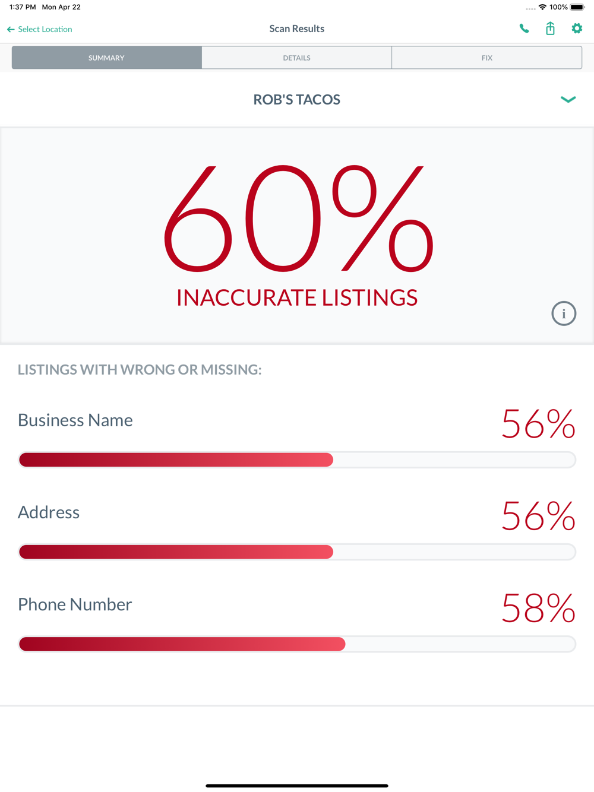Expand the Rob's Tacos chevron

pyautogui.click(x=568, y=100)
